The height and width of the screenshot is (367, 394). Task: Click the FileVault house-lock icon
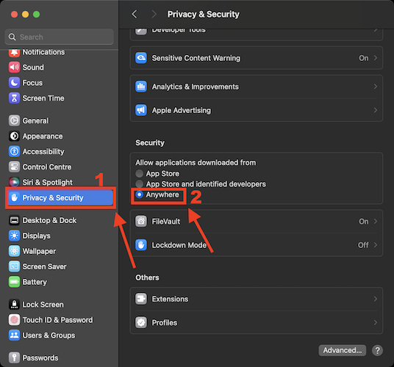click(x=141, y=221)
